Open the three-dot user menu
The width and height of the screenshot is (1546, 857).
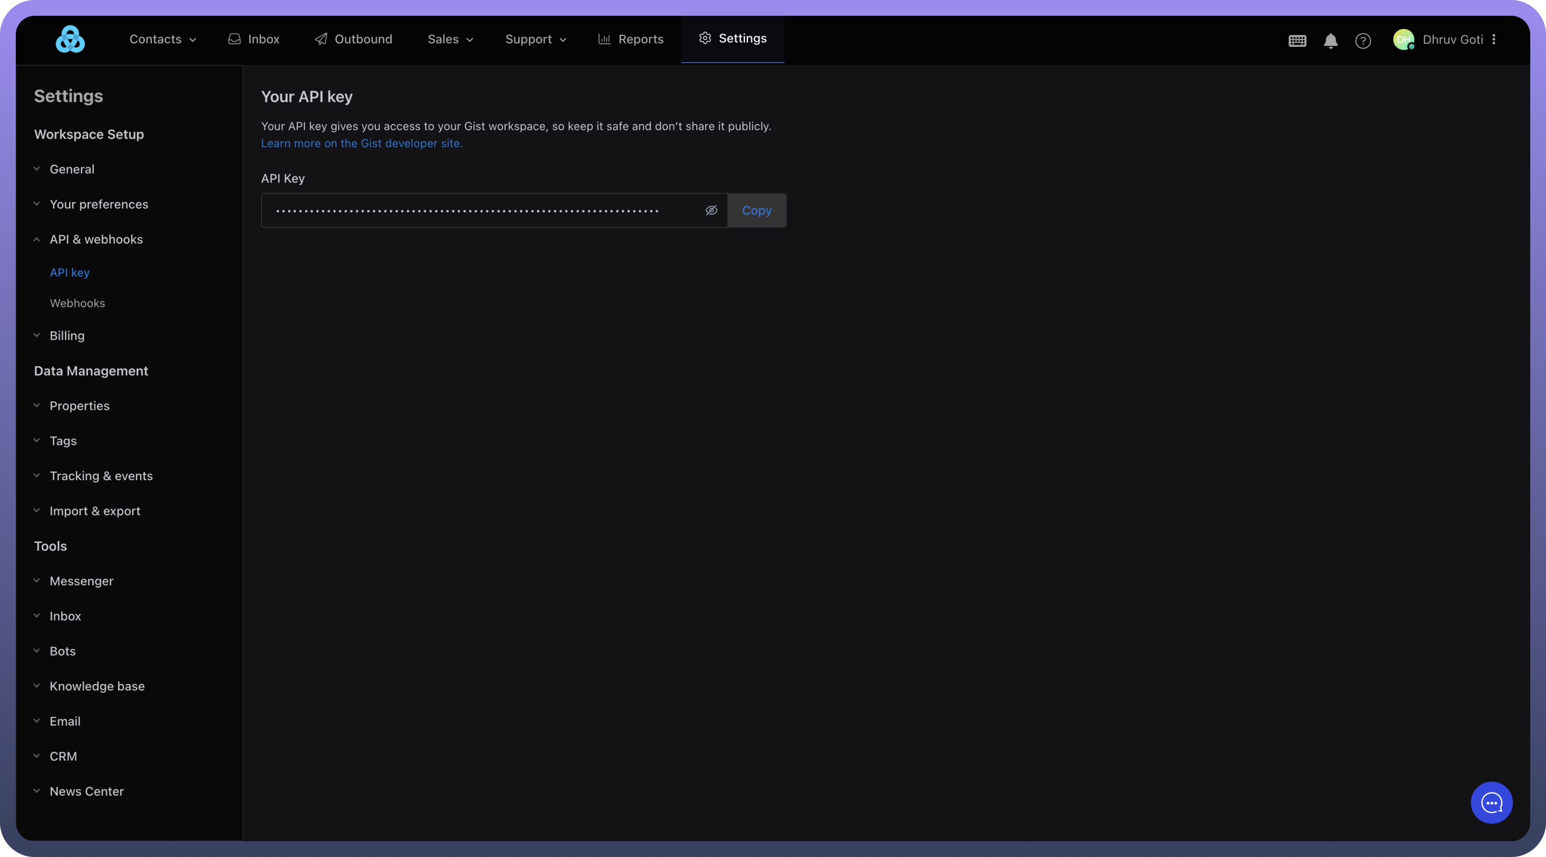(1494, 39)
